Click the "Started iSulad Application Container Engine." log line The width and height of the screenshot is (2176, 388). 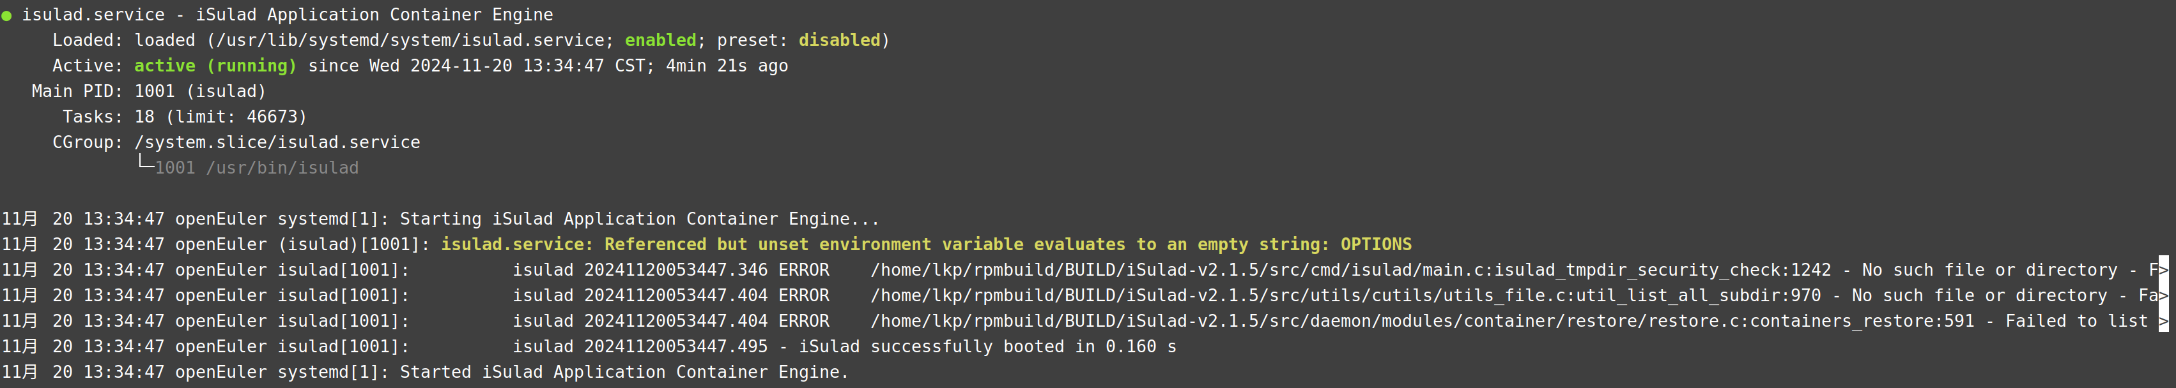(624, 372)
